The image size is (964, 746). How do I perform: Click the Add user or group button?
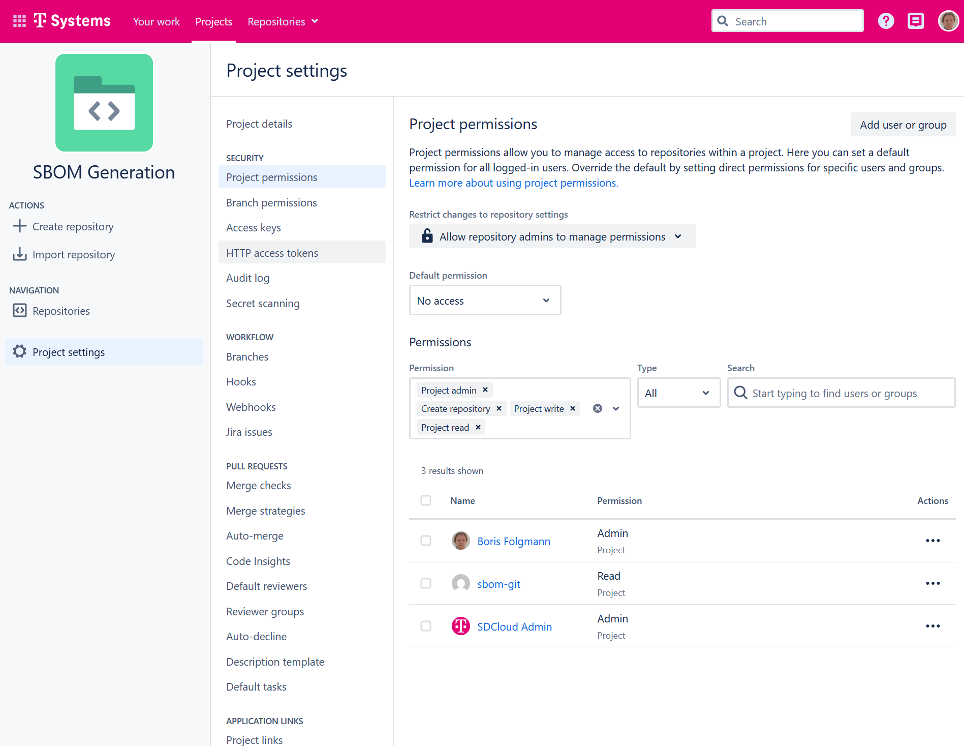coord(903,125)
